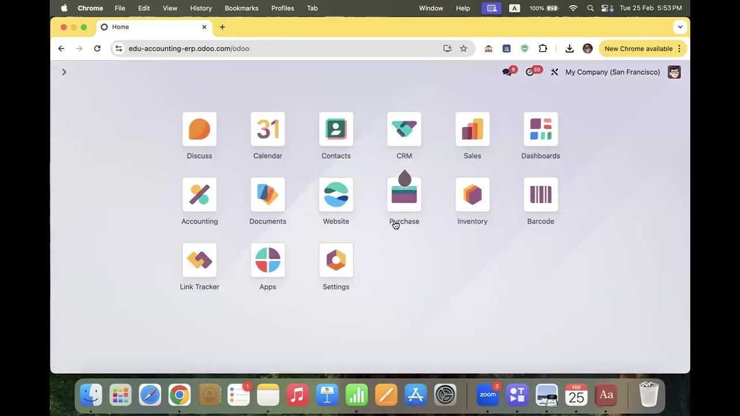This screenshot has width=740, height=416.
Task: Open Music app from the Dock
Action: (x=297, y=395)
